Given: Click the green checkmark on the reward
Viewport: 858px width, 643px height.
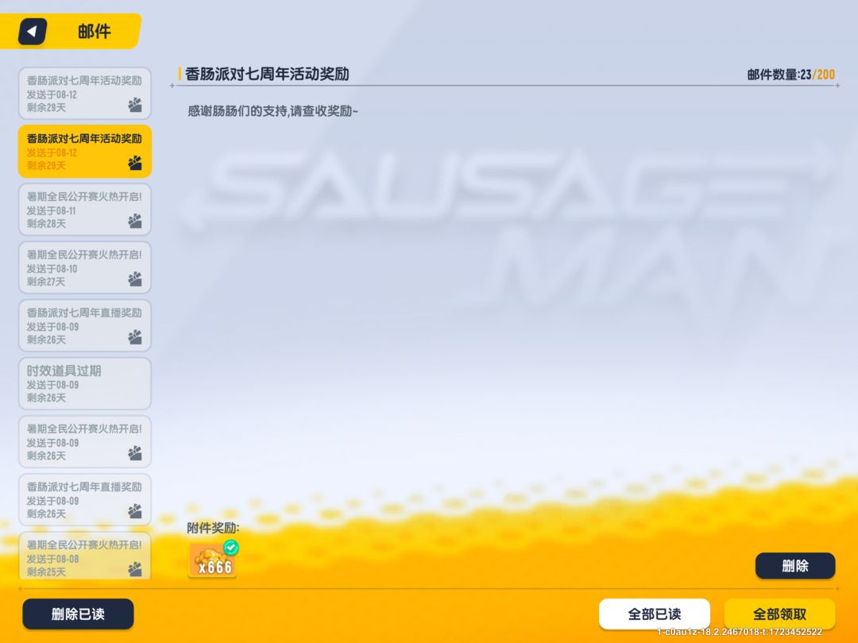Looking at the screenshot, I should pos(231,547).
